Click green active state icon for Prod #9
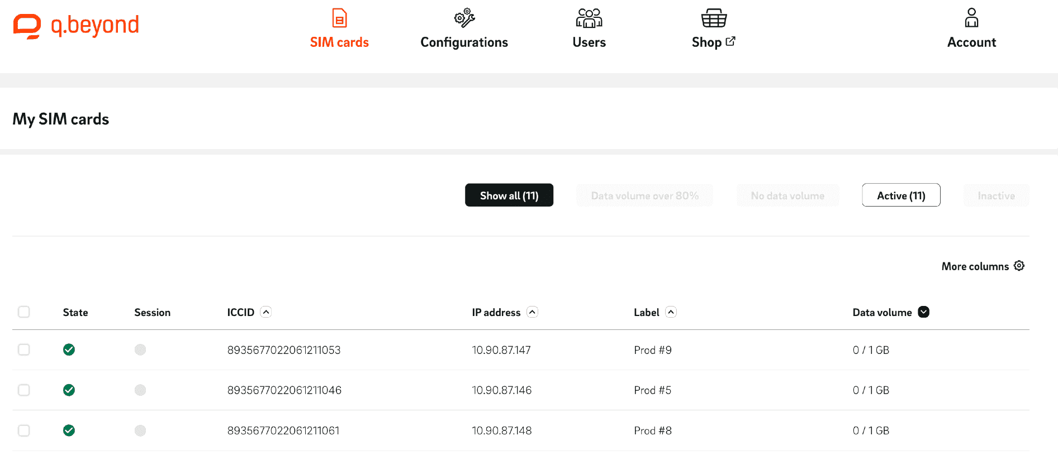This screenshot has height=455, width=1058. coord(69,349)
